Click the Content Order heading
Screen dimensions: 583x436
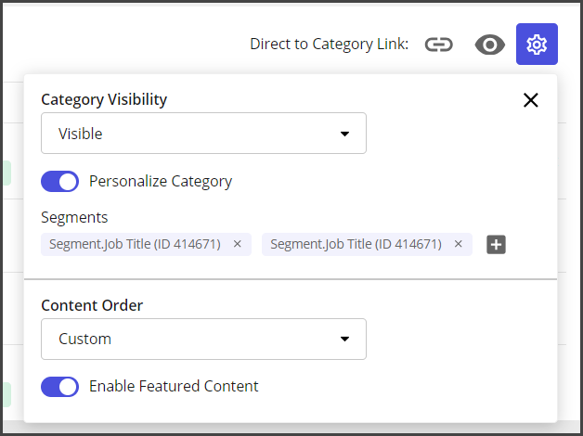coord(92,305)
